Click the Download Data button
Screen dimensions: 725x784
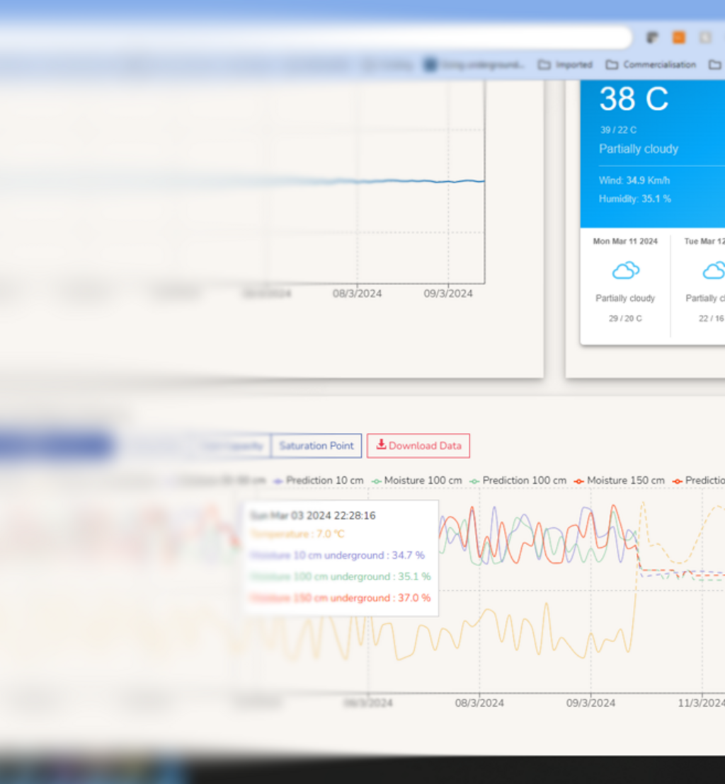(x=418, y=446)
